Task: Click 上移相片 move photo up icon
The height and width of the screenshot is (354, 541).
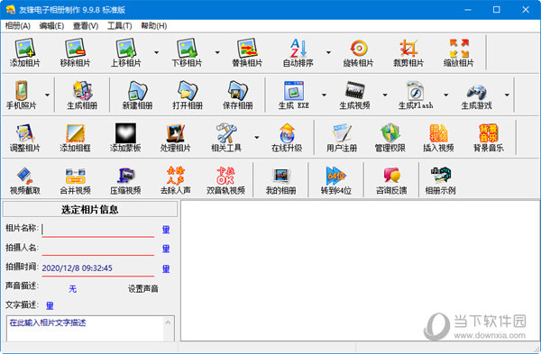Action: [x=126, y=52]
